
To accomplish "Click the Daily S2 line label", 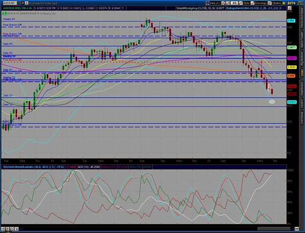I will [x=8, y=105].
